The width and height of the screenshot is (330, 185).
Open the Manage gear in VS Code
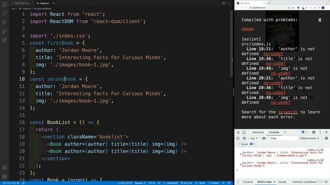pos(4,176)
